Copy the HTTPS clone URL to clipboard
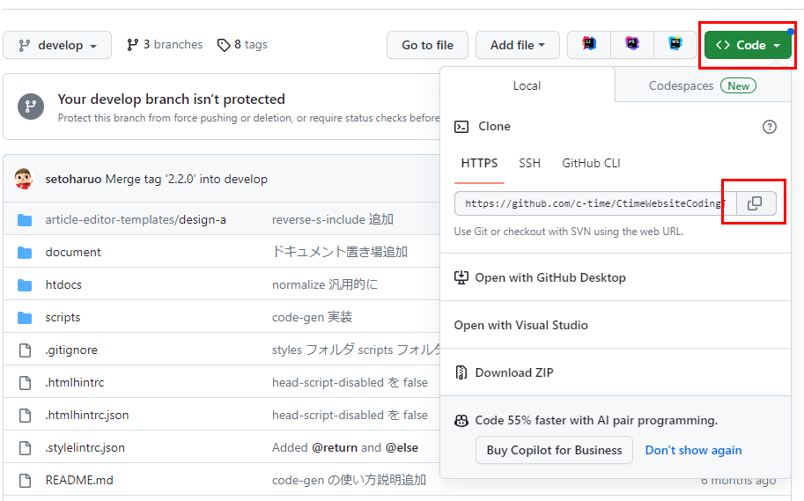804x501 pixels. click(x=755, y=203)
